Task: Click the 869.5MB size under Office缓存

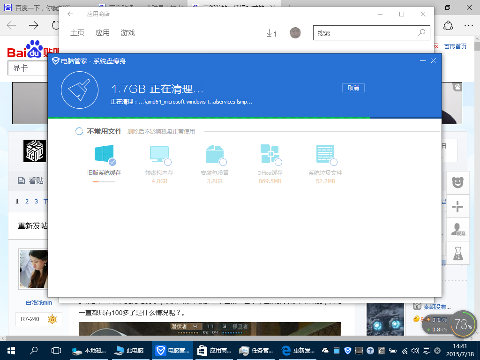Action: (x=270, y=181)
